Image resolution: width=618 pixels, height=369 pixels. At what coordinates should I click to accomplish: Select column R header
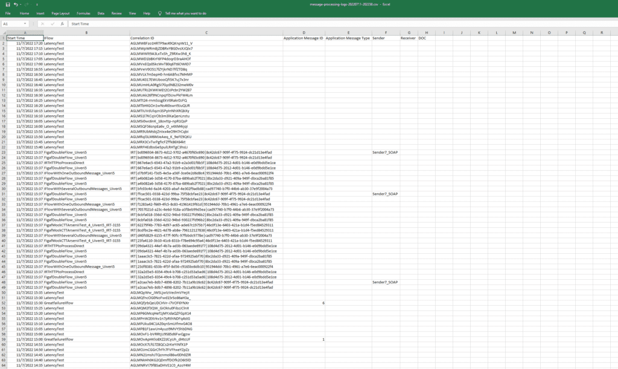point(602,33)
